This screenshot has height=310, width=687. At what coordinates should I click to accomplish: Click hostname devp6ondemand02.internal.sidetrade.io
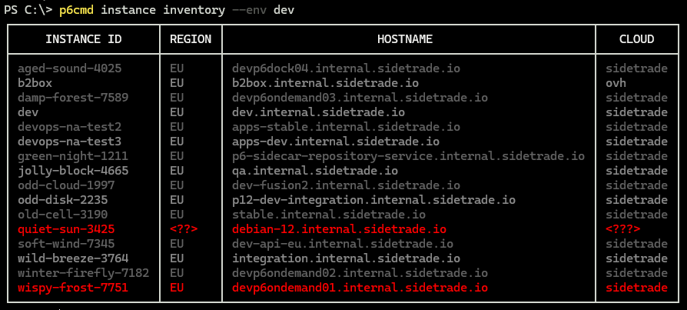click(x=360, y=273)
